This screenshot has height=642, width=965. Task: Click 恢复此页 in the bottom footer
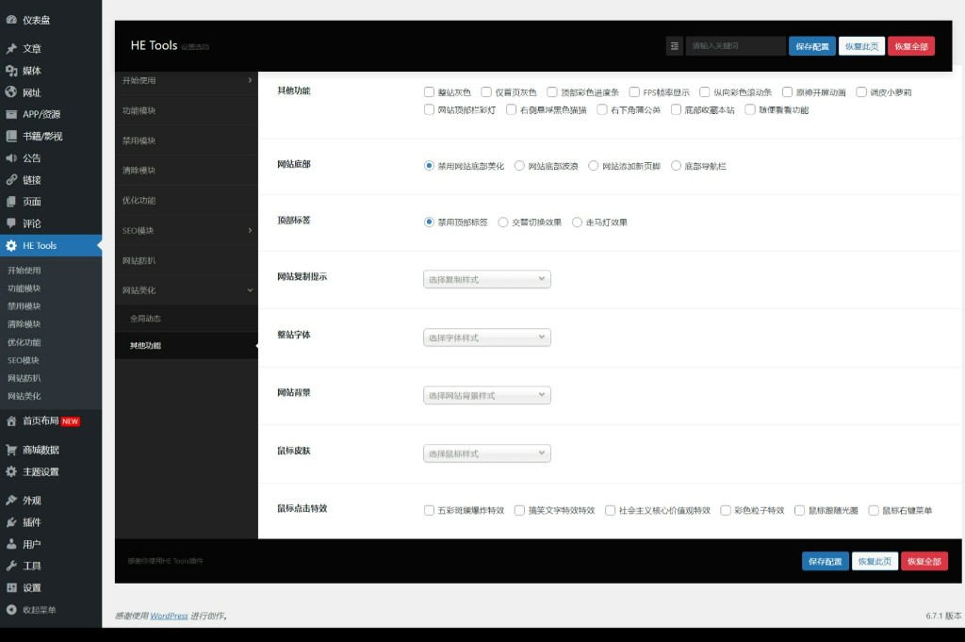pos(875,561)
